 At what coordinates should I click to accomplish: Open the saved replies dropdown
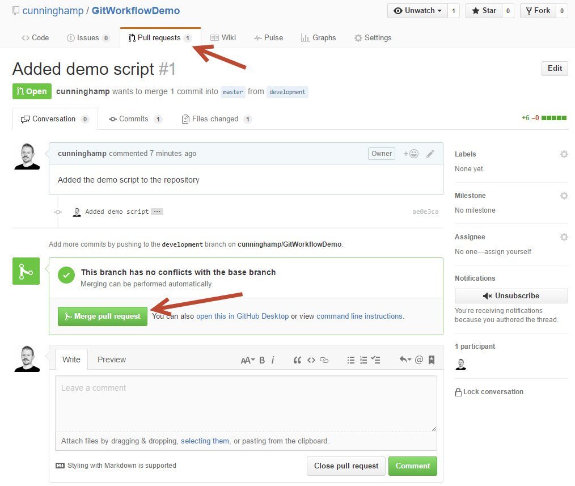pyautogui.click(x=405, y=360)
